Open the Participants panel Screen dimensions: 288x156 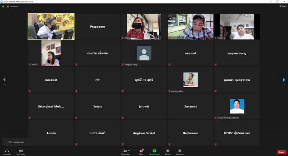(125, 151)
